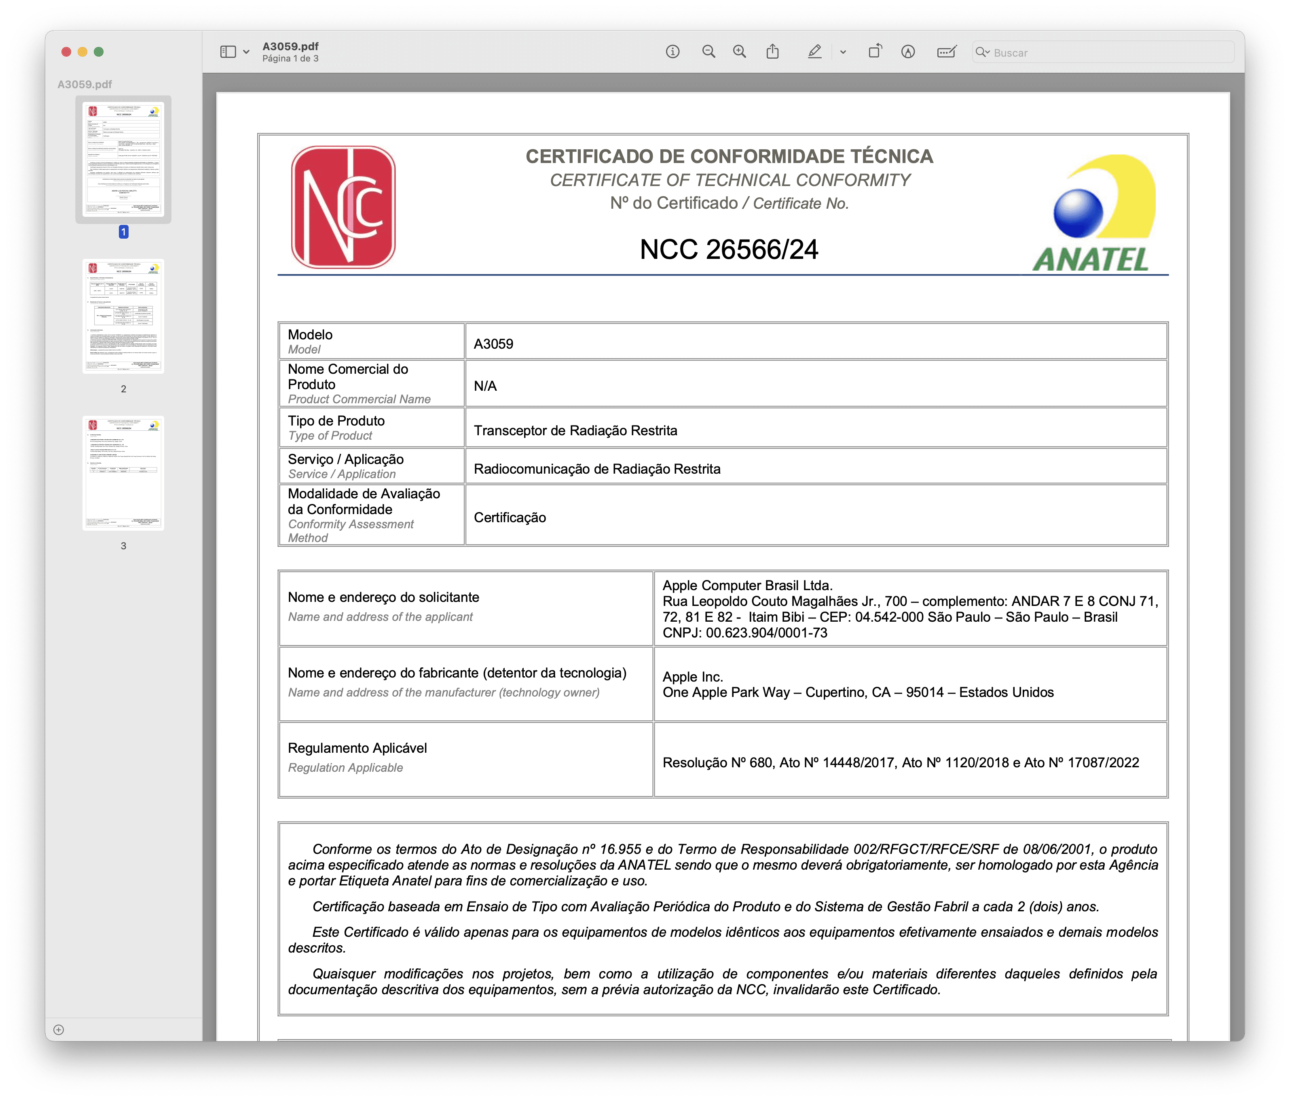
Task: Click CERTIFICADO DE CONFORMIDADE TÉCNICA heading
Action: click(x=729, y=156)
